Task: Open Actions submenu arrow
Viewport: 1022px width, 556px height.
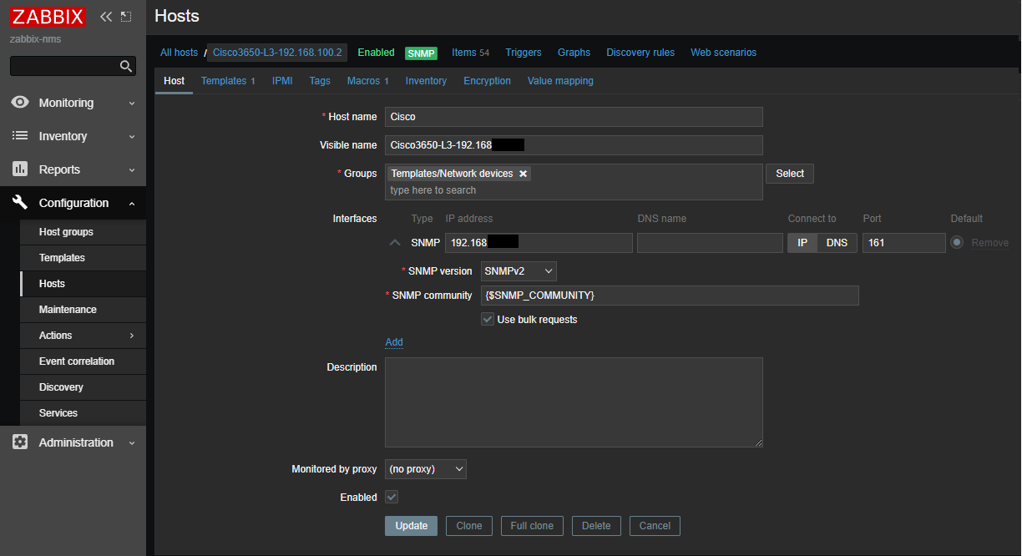Action: 132,336
